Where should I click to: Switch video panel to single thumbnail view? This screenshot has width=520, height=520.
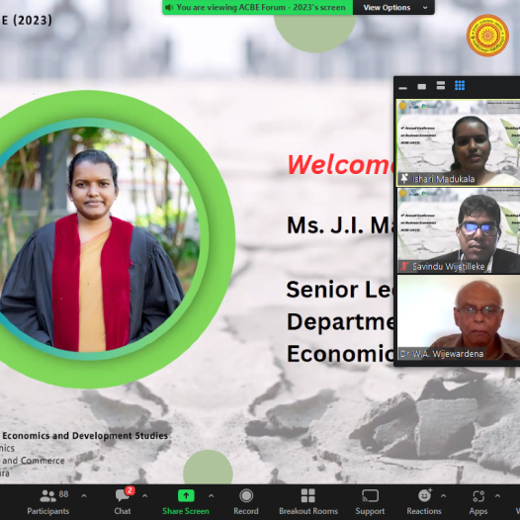coord(422,87)
